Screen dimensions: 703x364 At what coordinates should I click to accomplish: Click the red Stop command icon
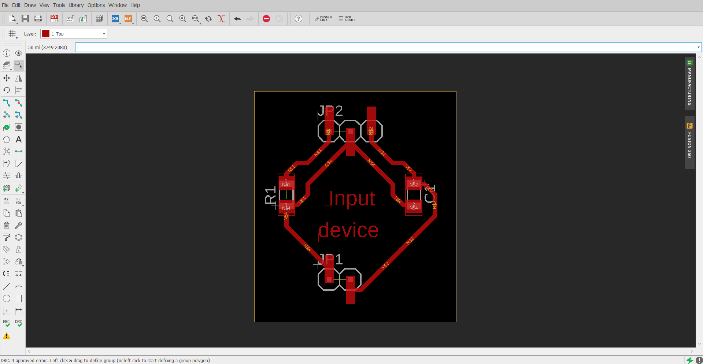[266, 19]
